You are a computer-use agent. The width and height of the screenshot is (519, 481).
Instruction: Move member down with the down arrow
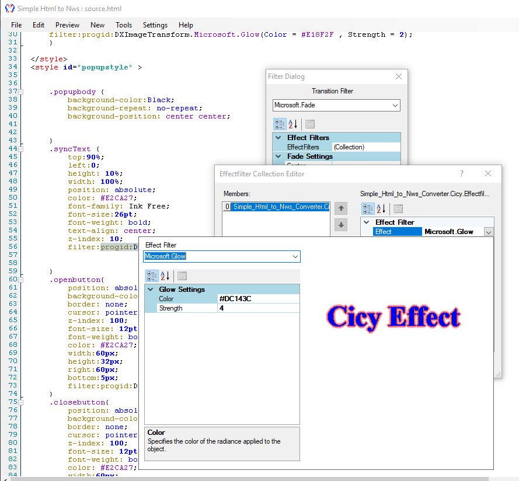[341, 225]
